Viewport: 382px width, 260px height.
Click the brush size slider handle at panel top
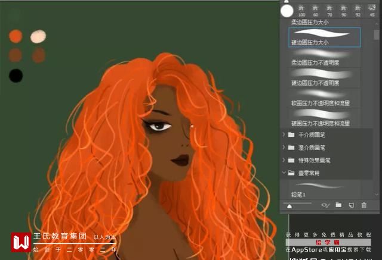(286, 1)
